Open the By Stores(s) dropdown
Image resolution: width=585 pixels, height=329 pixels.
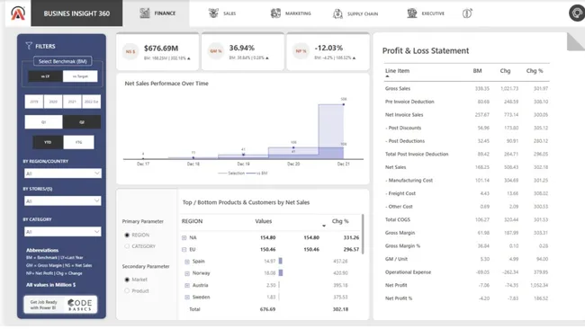coord(63,200)
